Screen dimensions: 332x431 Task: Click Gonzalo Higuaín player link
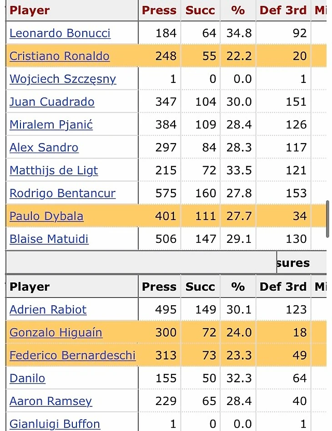tap(55, 333)
